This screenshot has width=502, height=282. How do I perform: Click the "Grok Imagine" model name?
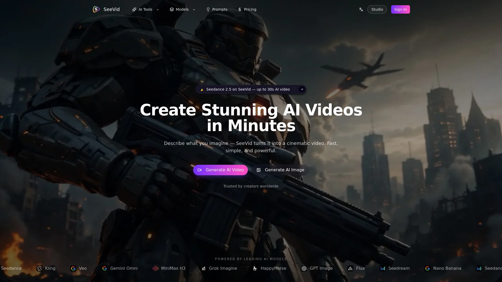click(223, 268)
